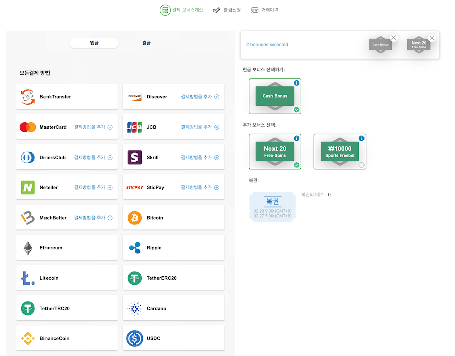
Task: Click the DinersClub logo icon
Action: pos(28,157)
